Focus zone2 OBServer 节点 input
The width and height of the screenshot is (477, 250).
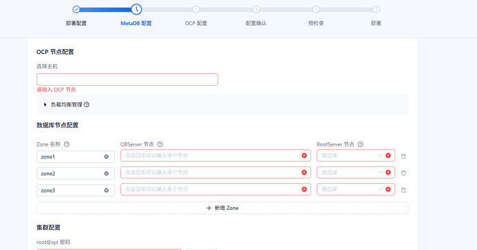click(x=216, y=172)
